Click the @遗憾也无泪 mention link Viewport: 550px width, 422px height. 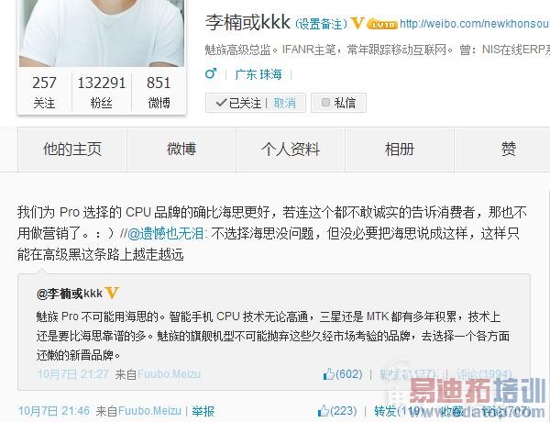pos(165,234)
